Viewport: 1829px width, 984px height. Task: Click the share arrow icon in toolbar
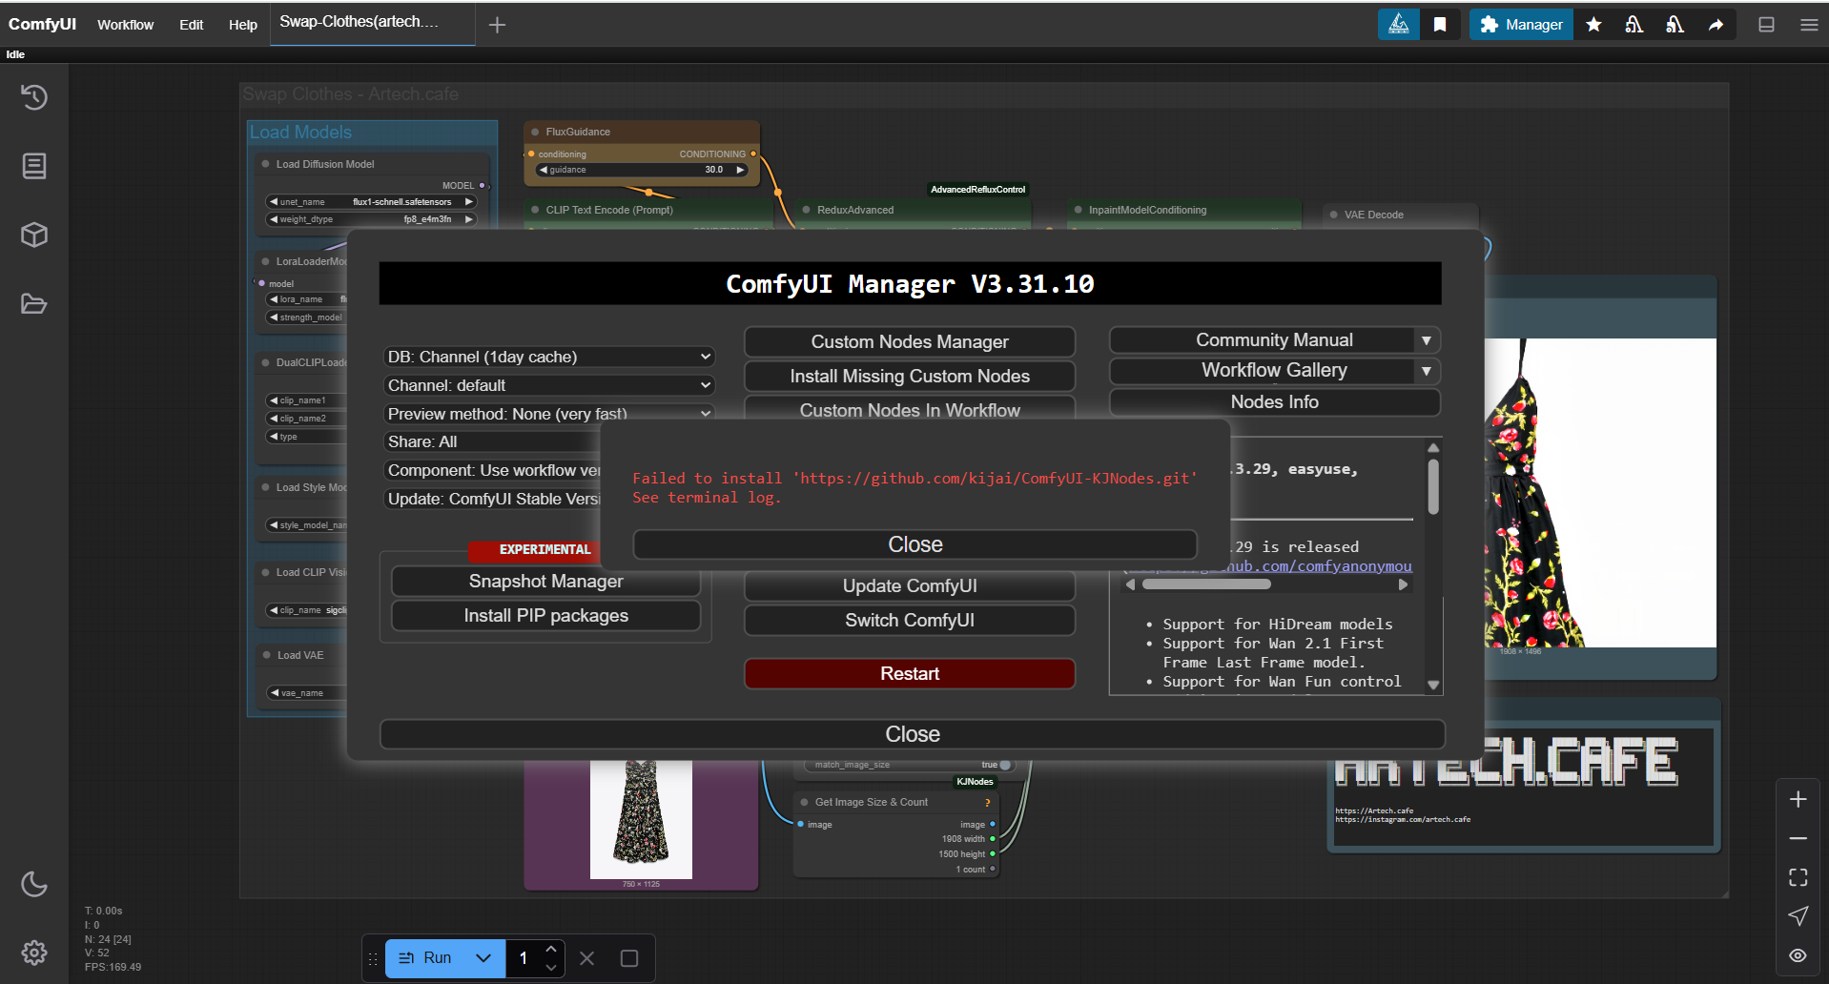1716,25
